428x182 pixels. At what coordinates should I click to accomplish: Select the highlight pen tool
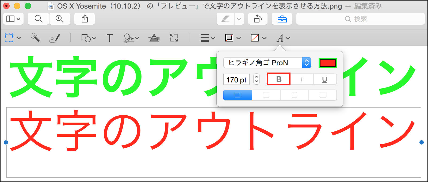(x=226, y=19)
